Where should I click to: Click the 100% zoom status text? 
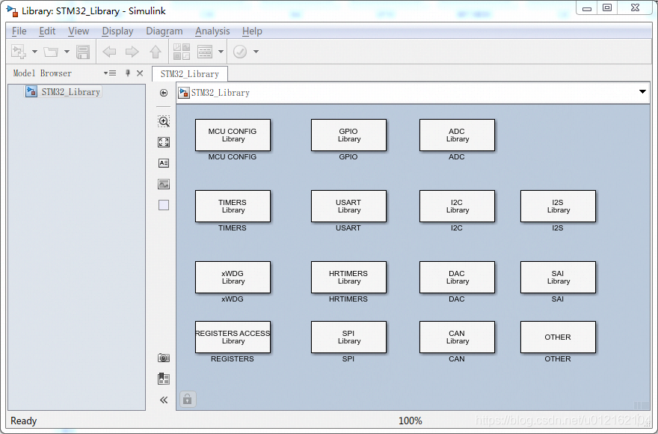point(410,421)
